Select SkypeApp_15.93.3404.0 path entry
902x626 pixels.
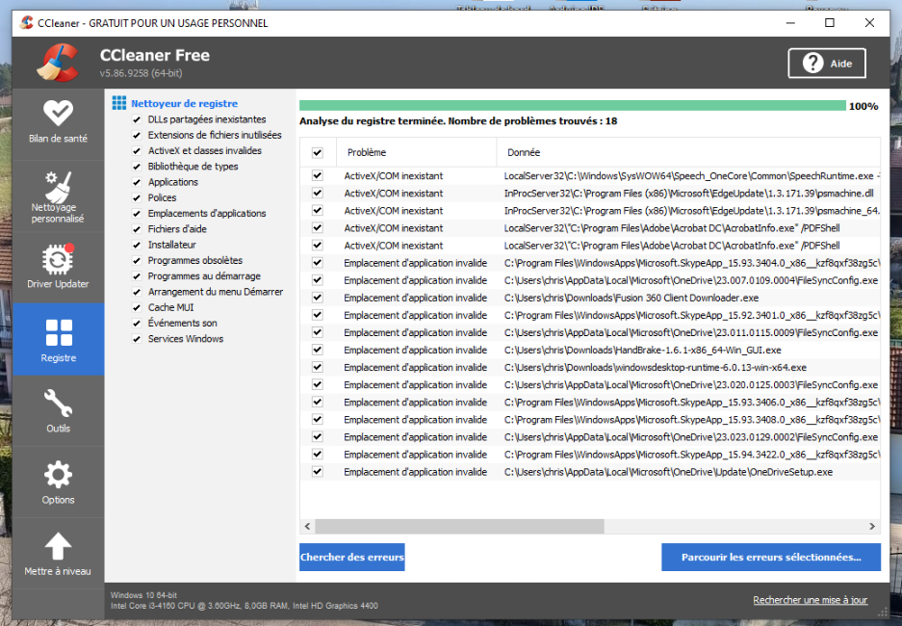click(692, 263)
